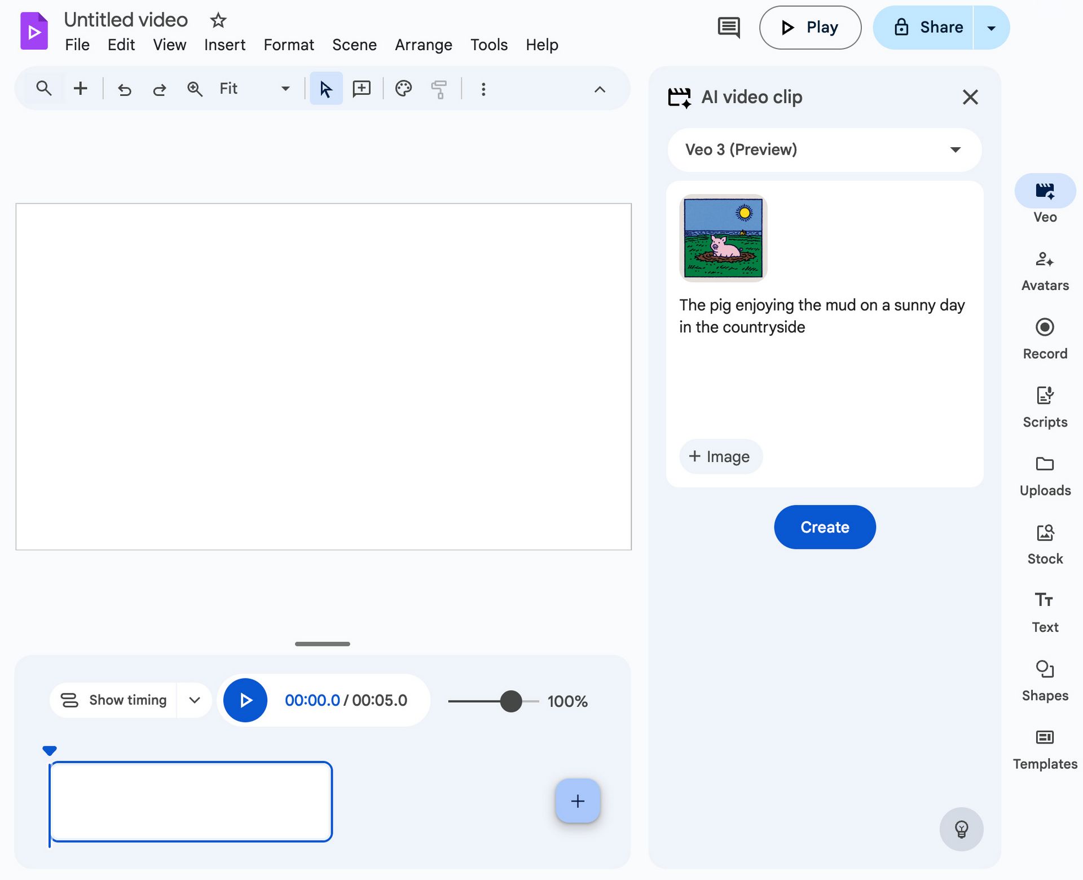The width and height of the screenshot is (1083, 880).
Task: Expand the Veo 3 (Preview) model dropdown
Action: 954,149
